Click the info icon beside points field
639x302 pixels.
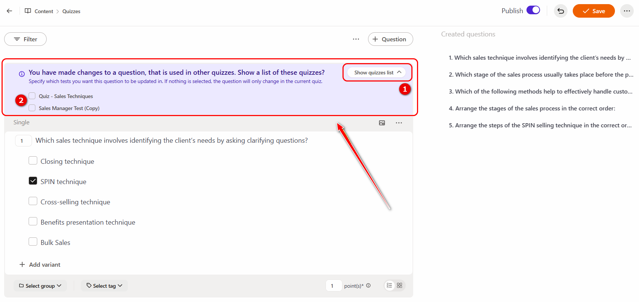[368, 285]
